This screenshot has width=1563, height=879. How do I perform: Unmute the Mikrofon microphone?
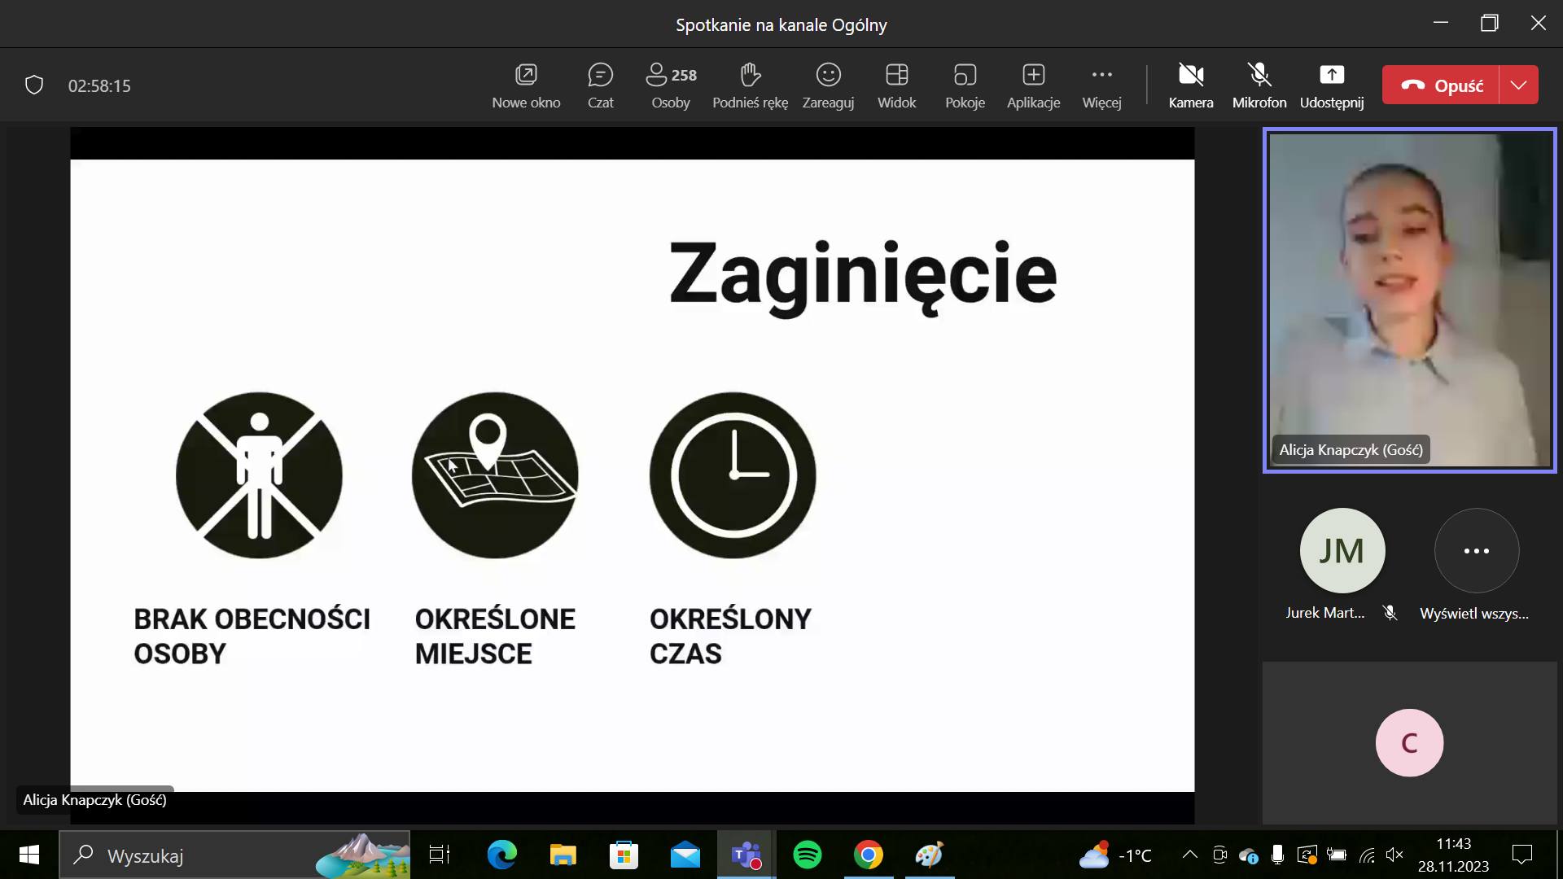coord(1259,85)
